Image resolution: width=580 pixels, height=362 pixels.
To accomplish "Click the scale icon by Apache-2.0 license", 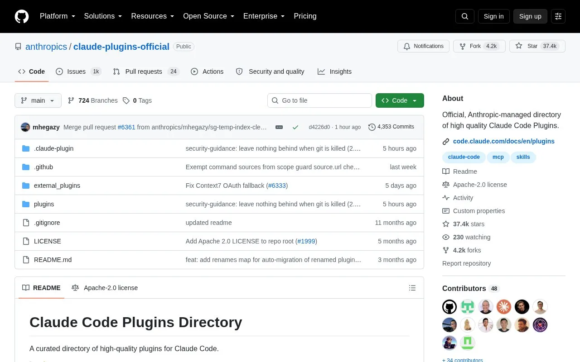I will click(446, 185).
